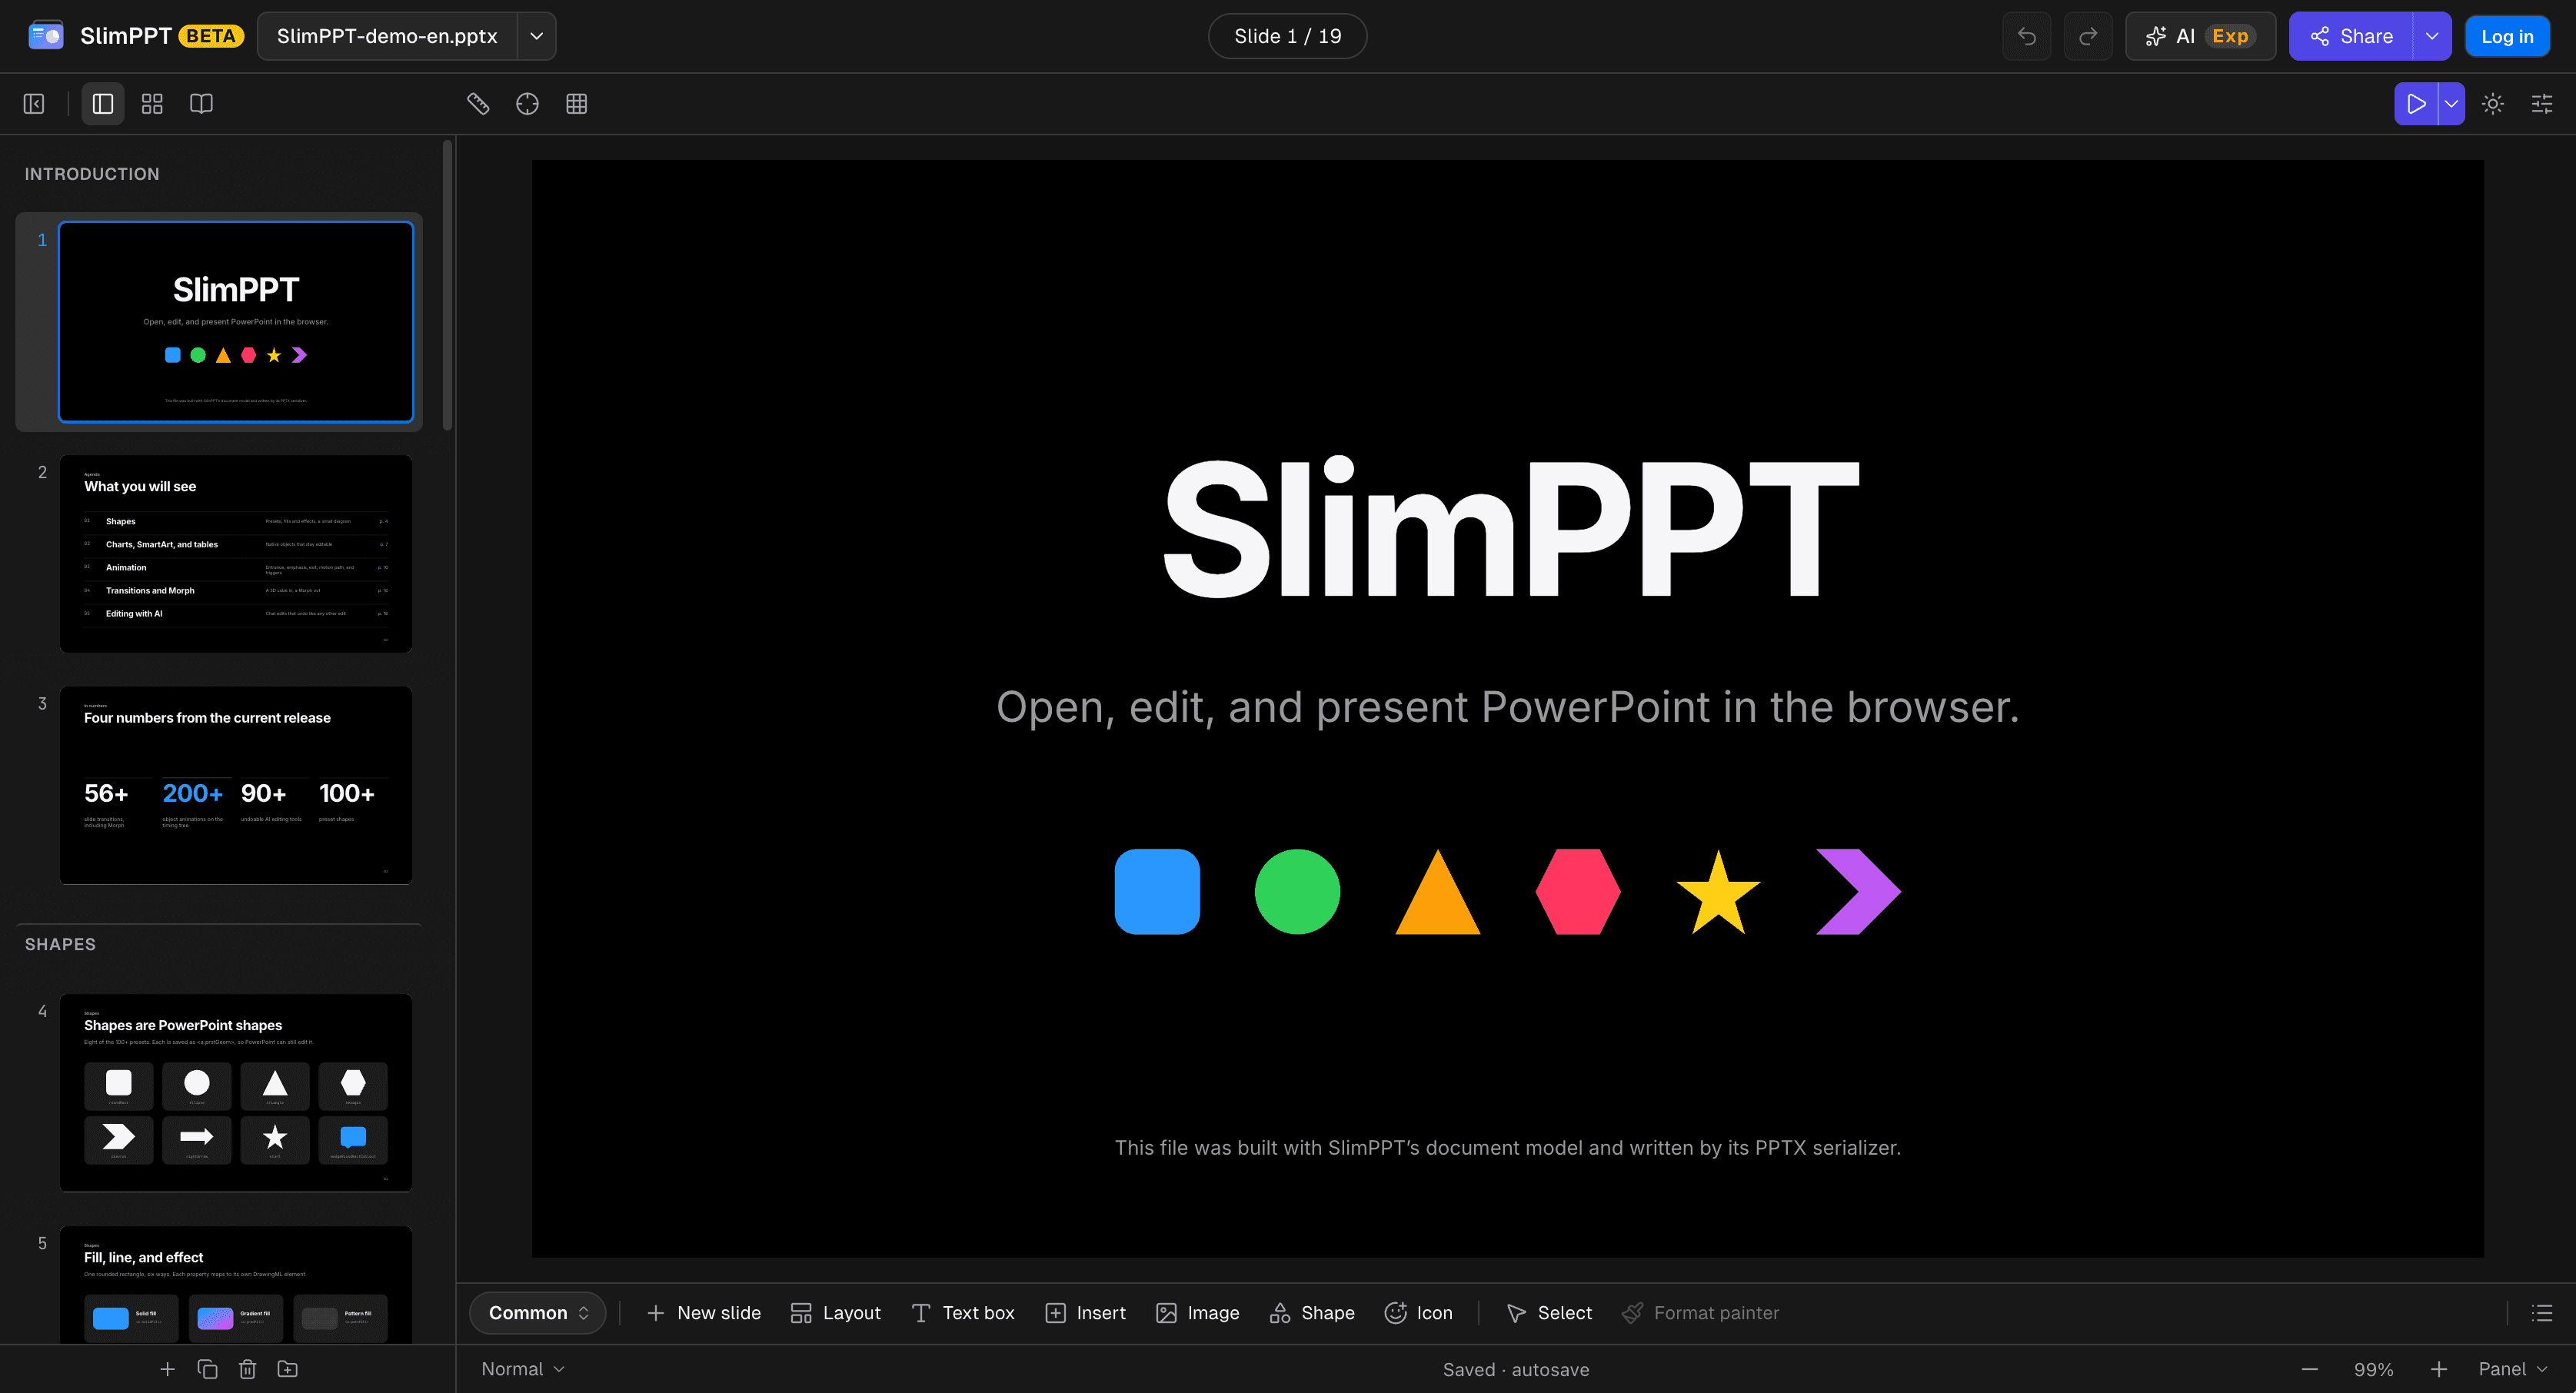This screenshot has height=1393, width=2576.
Task: Collapse the slide panel sidebar icon
Action: [34, 104]
